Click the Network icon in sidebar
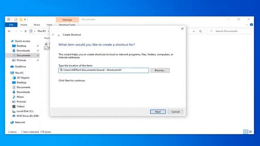Screen dimensions: 260x146 pyautogui.click(x=12, y=122)
